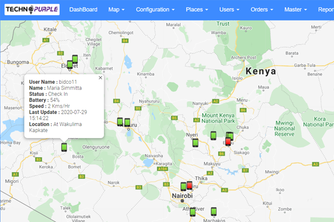The image size is (334, 222).
Task: Click the Migori town label
Action: [x=12, y=181]
